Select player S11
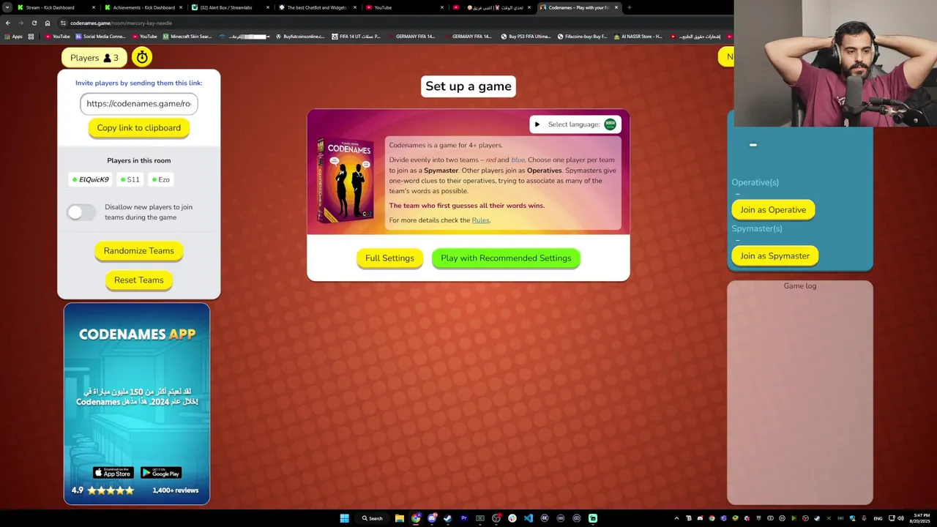Screen dimensions: 937x527 [130, 179]
